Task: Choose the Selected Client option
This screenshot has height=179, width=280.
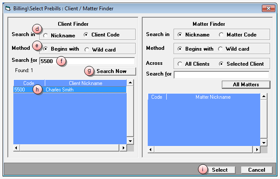Action: (221, 64)
